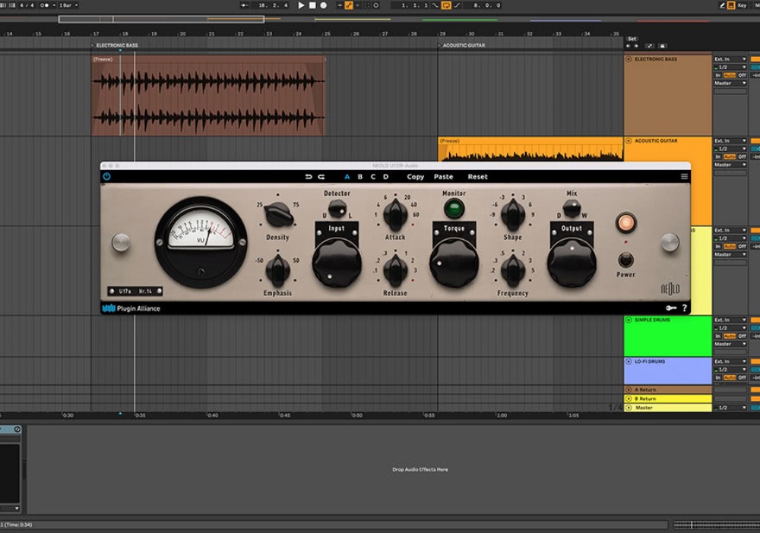
Task: Select plugin settings bank D
Action: click(x=386, y=177)
